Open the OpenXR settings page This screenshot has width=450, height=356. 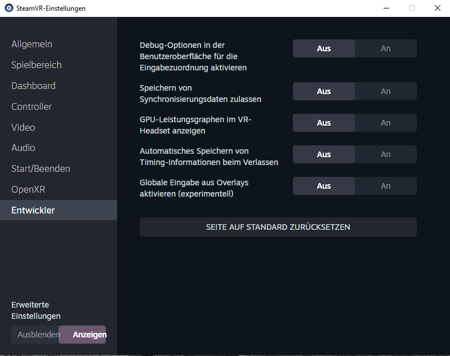[x=28, y=189]
